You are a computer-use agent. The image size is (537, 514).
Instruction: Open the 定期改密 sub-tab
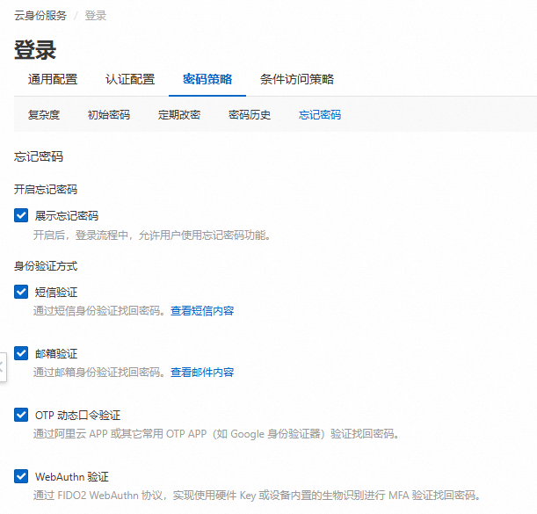tap(179, 115)
